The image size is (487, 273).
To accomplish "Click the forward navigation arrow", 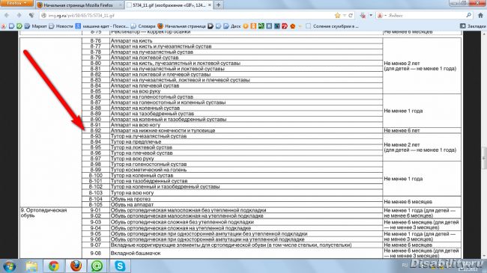I will pos(19,15).
